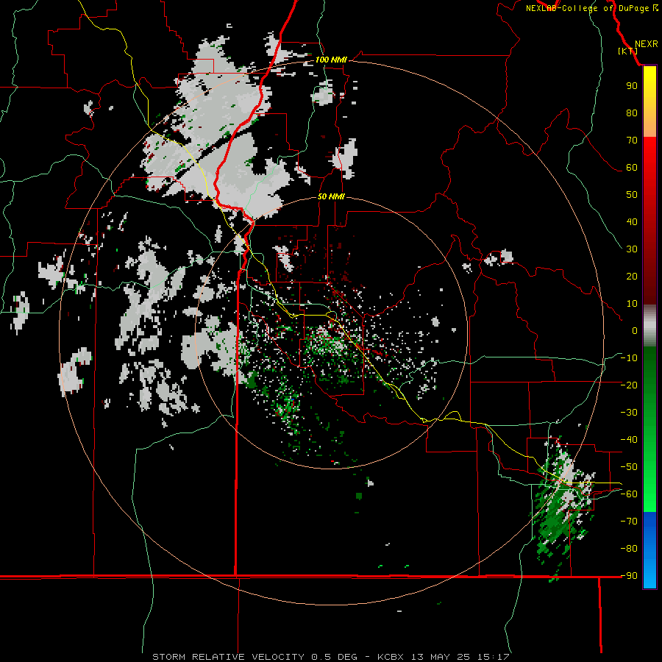The width and height of the screenshot is (662, 662).
Task: Click the -70 value on the velocity scale
Action: pos(629,522)
